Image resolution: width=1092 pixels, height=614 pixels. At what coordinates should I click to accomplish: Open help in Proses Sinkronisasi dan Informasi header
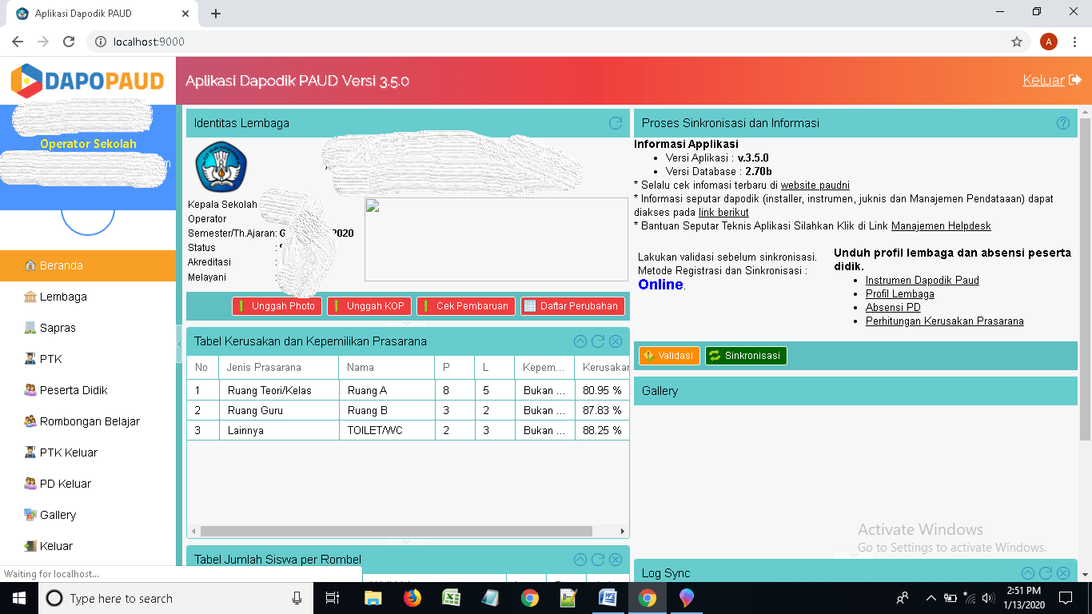click(x=1063, y=123)
